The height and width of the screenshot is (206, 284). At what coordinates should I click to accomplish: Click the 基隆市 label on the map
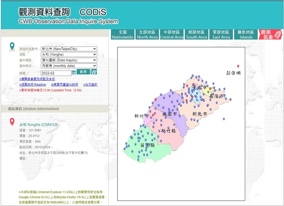pos(216,96)
